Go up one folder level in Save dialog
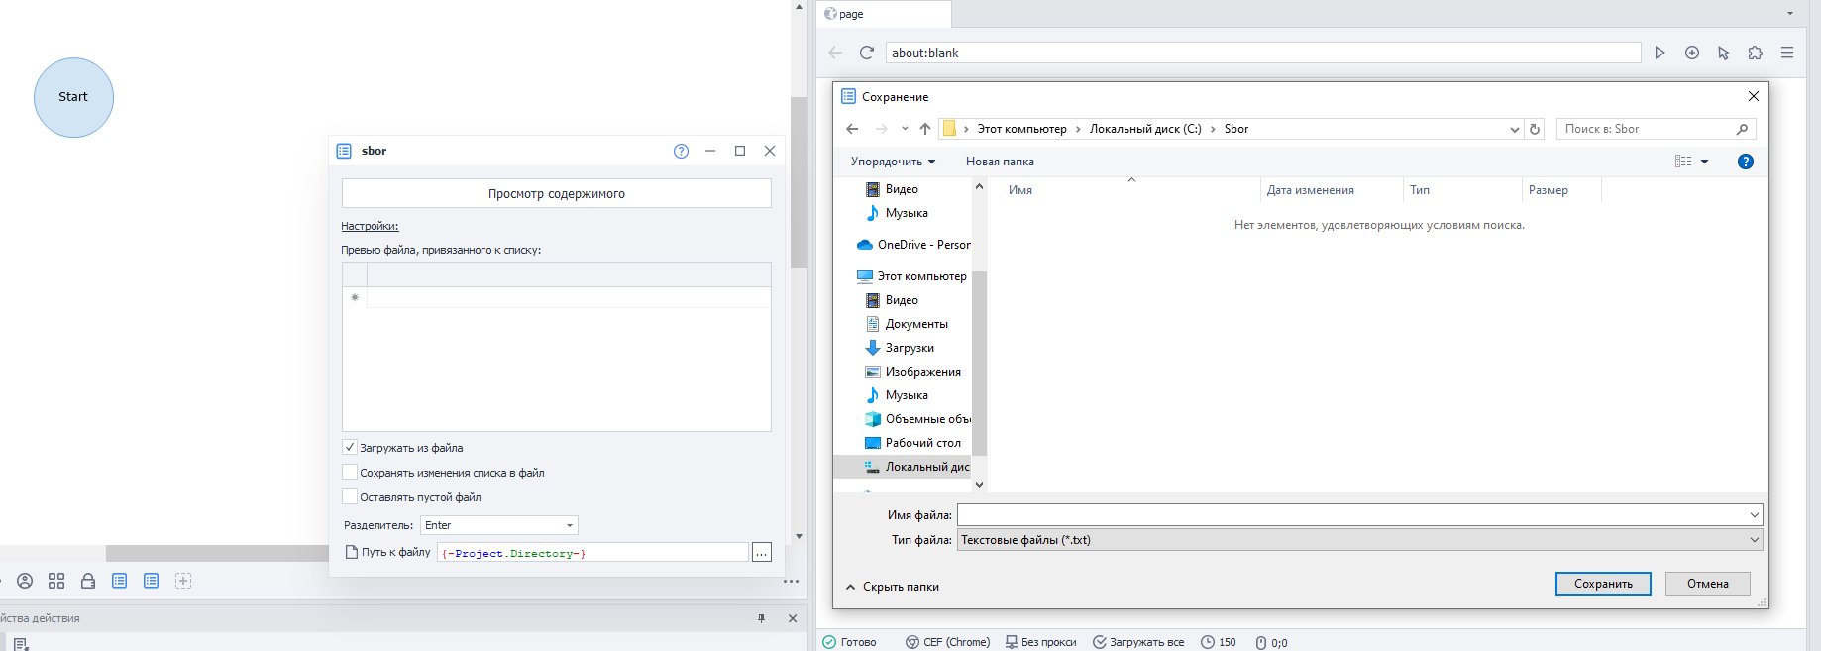Screen dimensions: 1821x651 925,129
